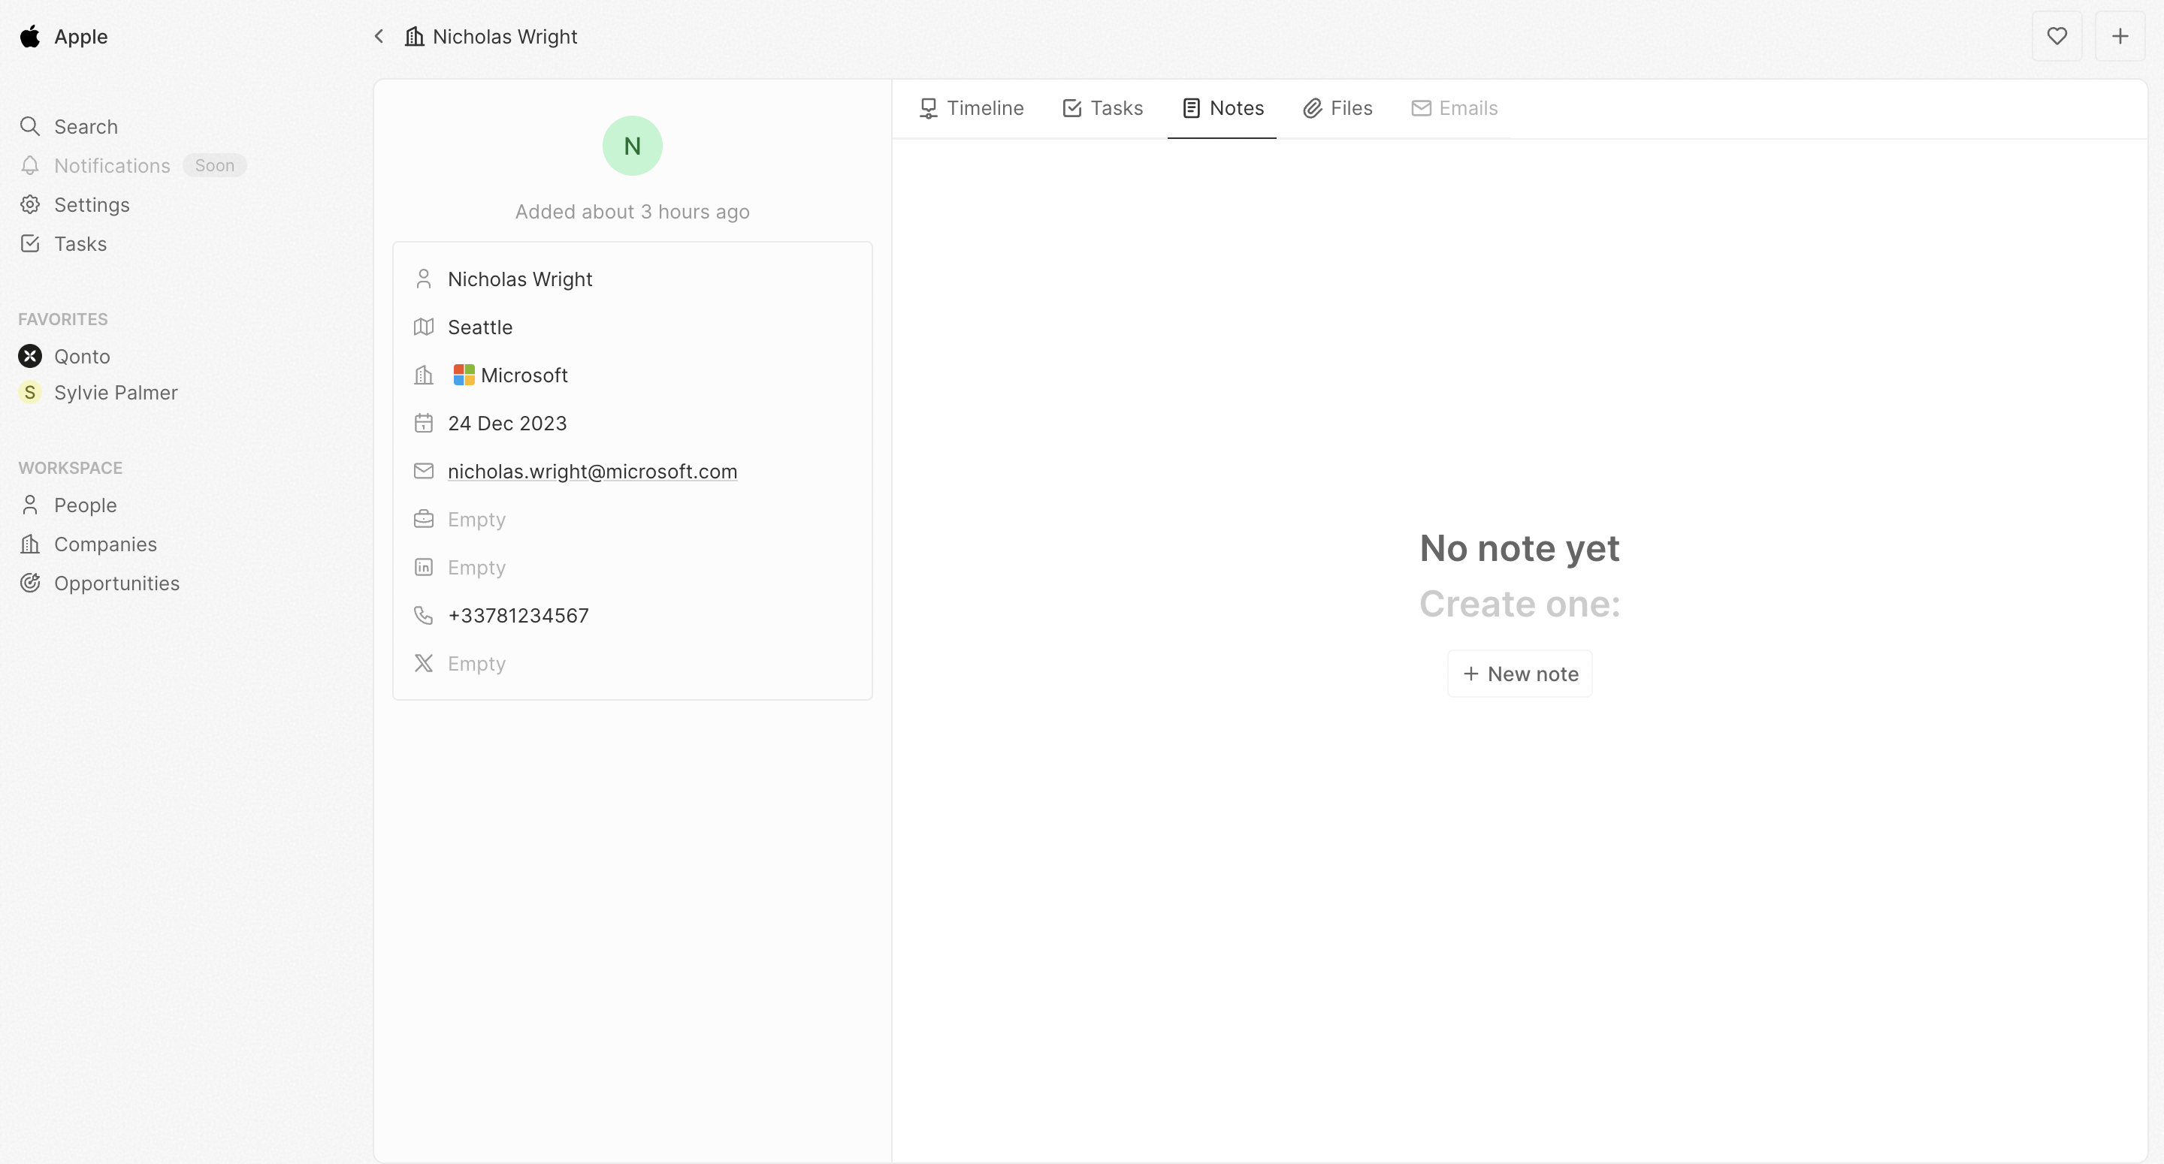Screen dimensions: 2164x1164
Task: Open the nicholas.wright@microsoft.com email link
Action: [591, 472]
